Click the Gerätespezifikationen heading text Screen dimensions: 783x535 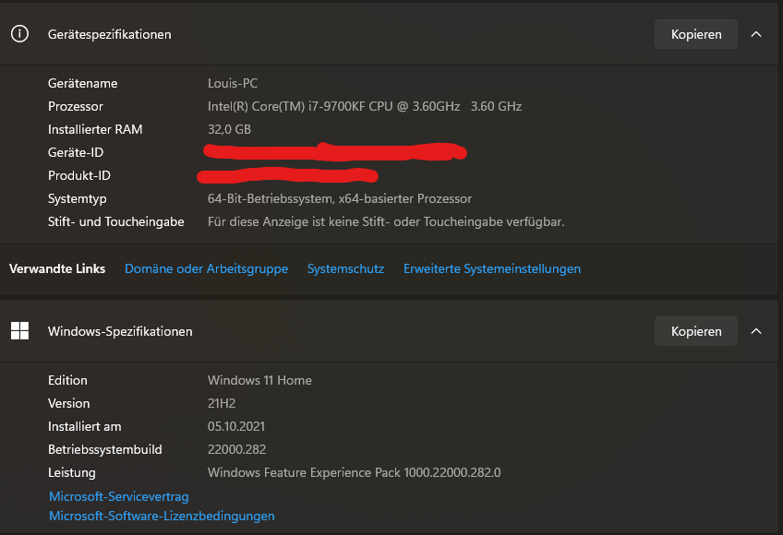tap(110, 34)
